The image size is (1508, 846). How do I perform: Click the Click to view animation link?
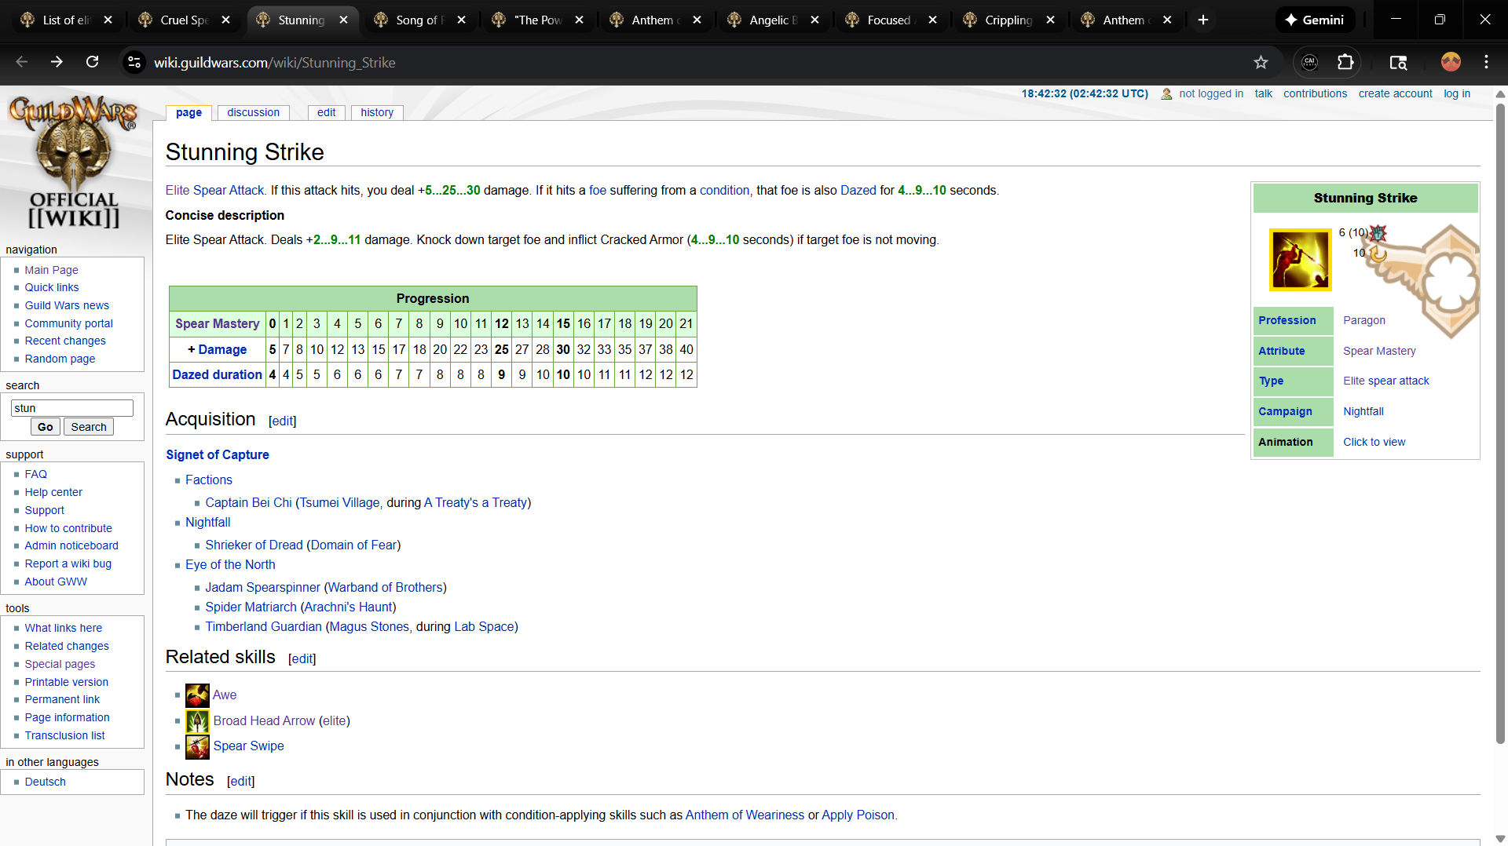coord(1374,442)
